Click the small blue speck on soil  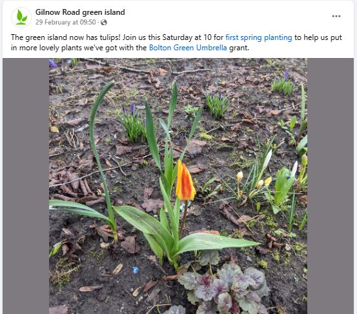136,270
